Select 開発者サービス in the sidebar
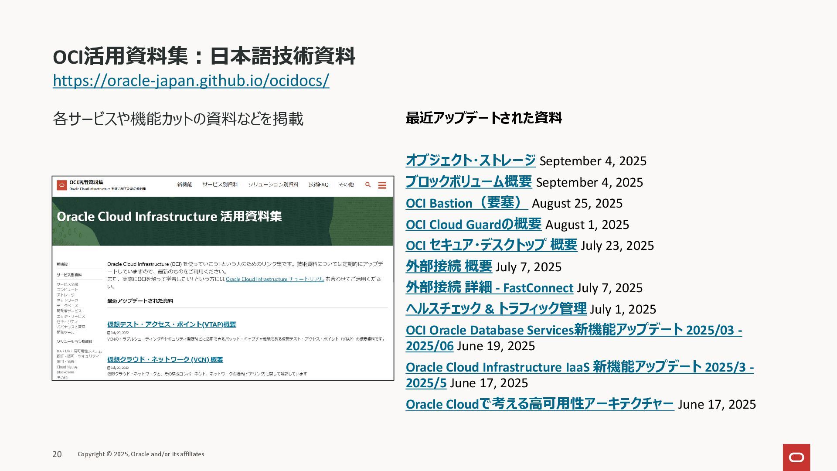 pyautogui.click(x=69, y=311)
